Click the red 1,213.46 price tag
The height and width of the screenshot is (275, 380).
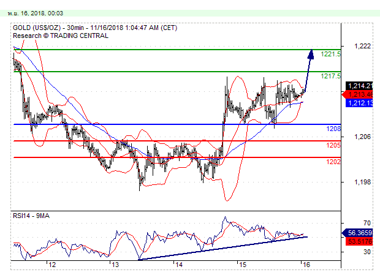click(x=357, y=94)
